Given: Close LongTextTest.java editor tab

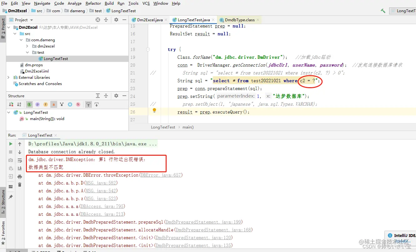Looking at the screenshot, I should (213, 20).
